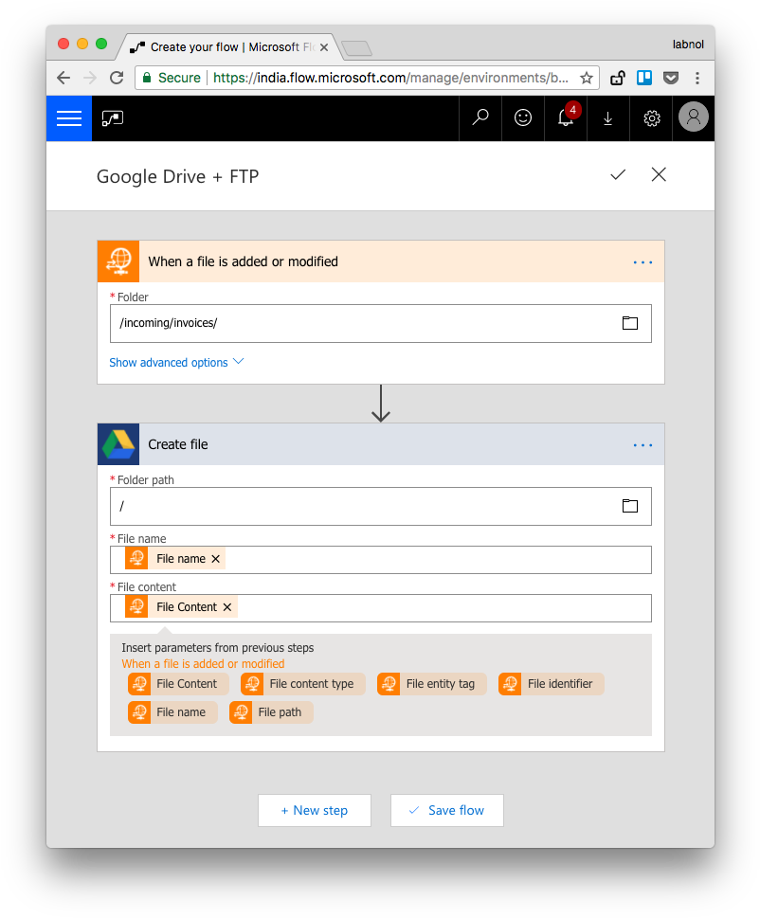Click the smiley feedback icon
Image resolution: width=760 pixels, height=918 pixels.
click(522, 118)
